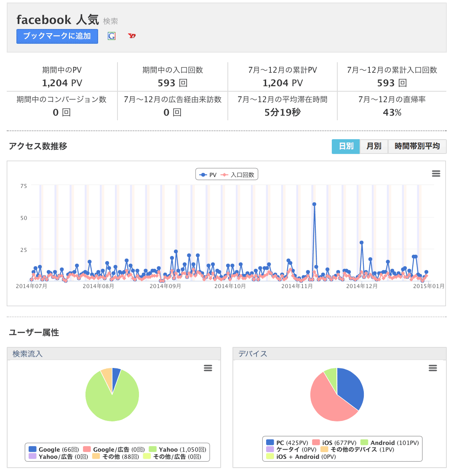Screen dimensions: 459x471
Task: Toggle その他 (88回) legend item
Action: pyautogui.click(x=115, y=457)
